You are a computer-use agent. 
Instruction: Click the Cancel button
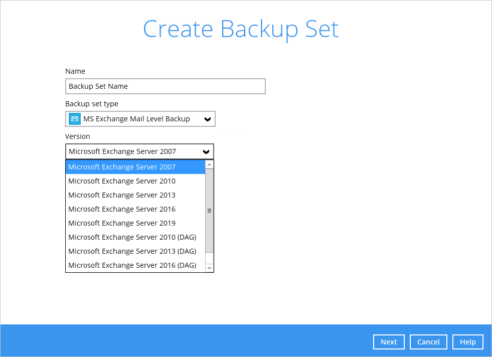click(x=428, y=342)
